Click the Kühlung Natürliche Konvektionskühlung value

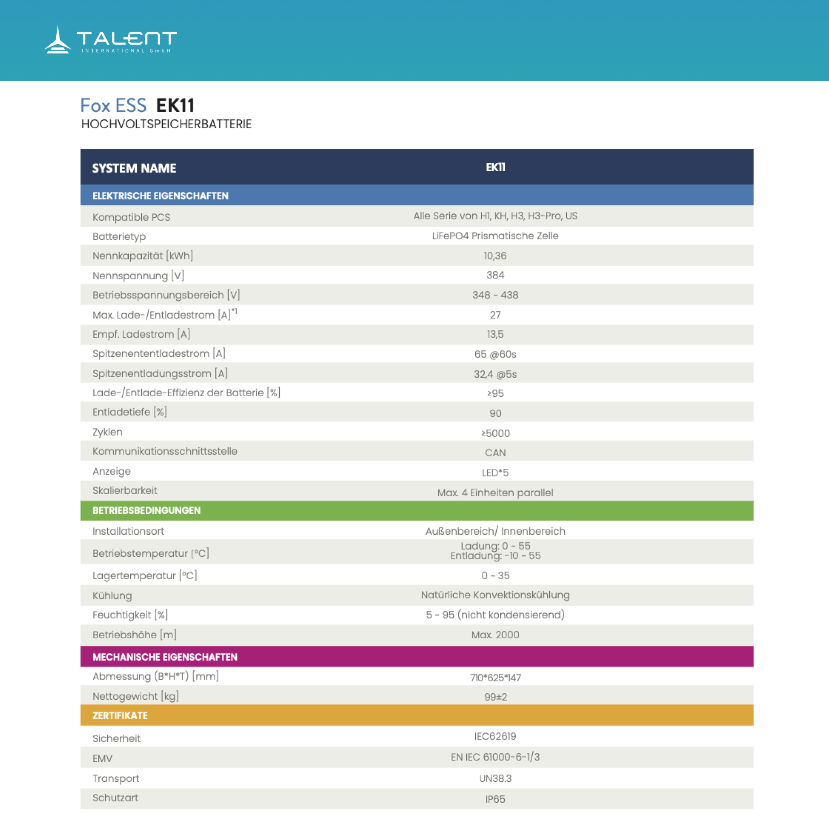[495, 595]
